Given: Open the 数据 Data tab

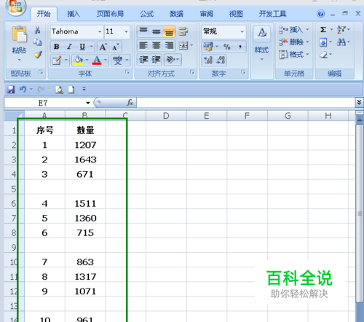Looking at the screenshot, I should click(176, 14).
